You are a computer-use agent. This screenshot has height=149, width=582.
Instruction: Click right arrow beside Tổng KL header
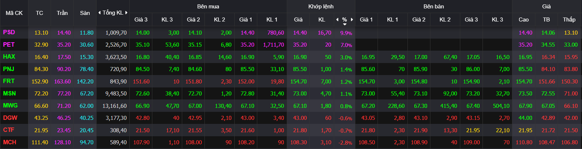(126, 13)
